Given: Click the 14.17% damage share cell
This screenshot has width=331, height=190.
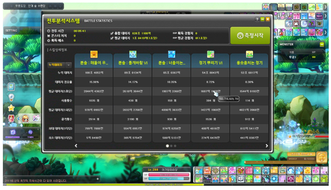Looking at the screenshot, I should point(132,82).
